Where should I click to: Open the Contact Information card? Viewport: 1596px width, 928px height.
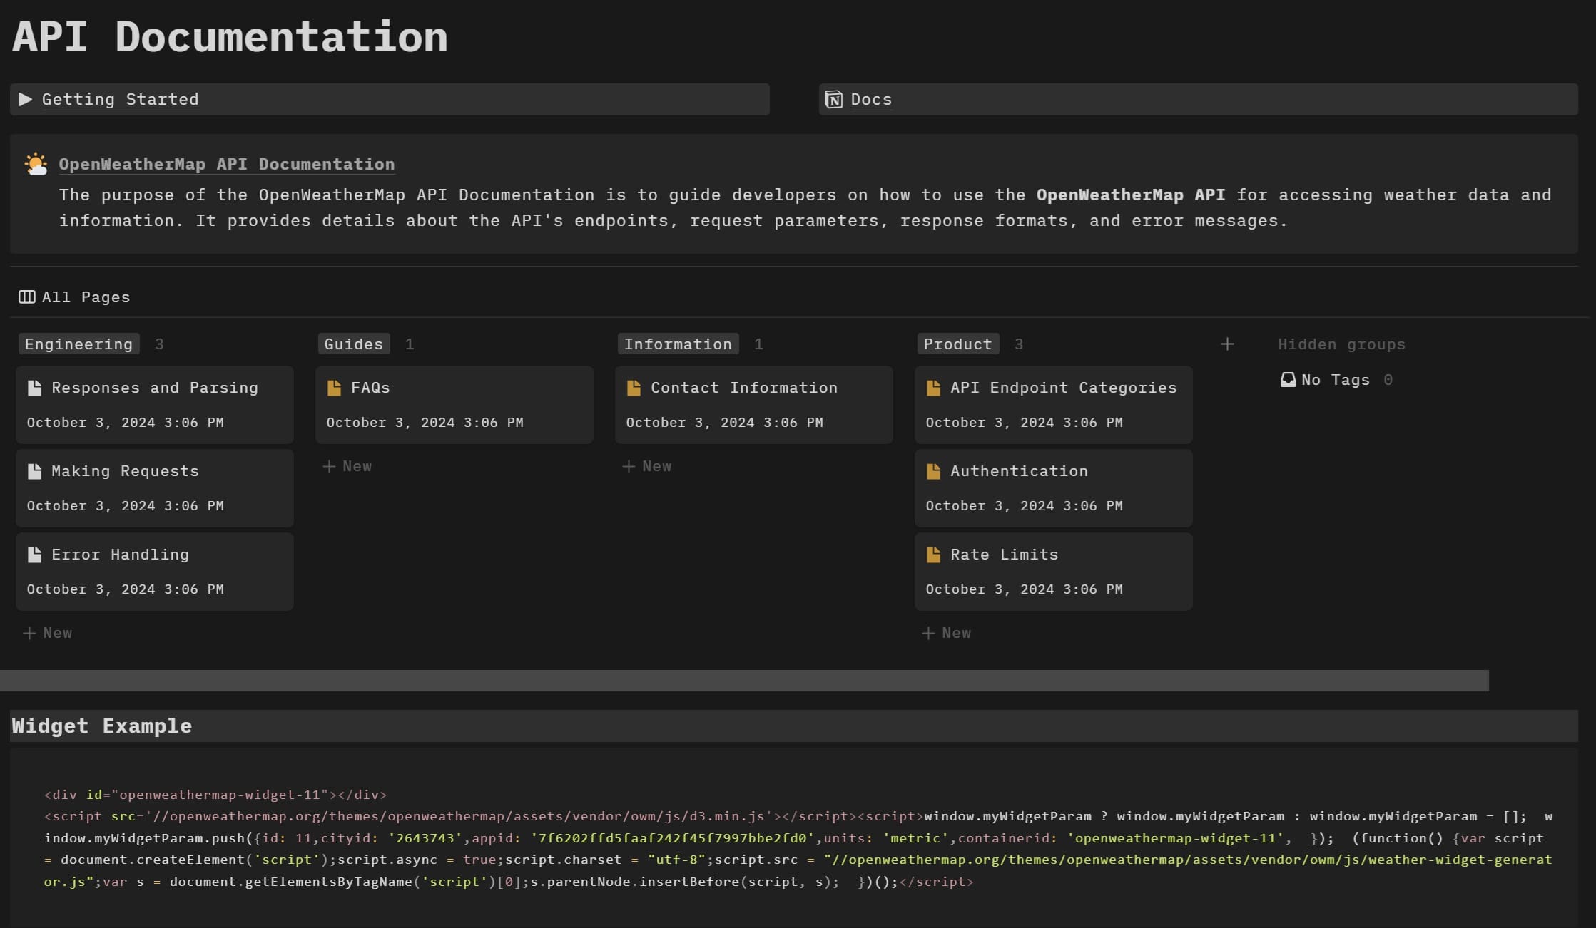[x=754, y=405]
